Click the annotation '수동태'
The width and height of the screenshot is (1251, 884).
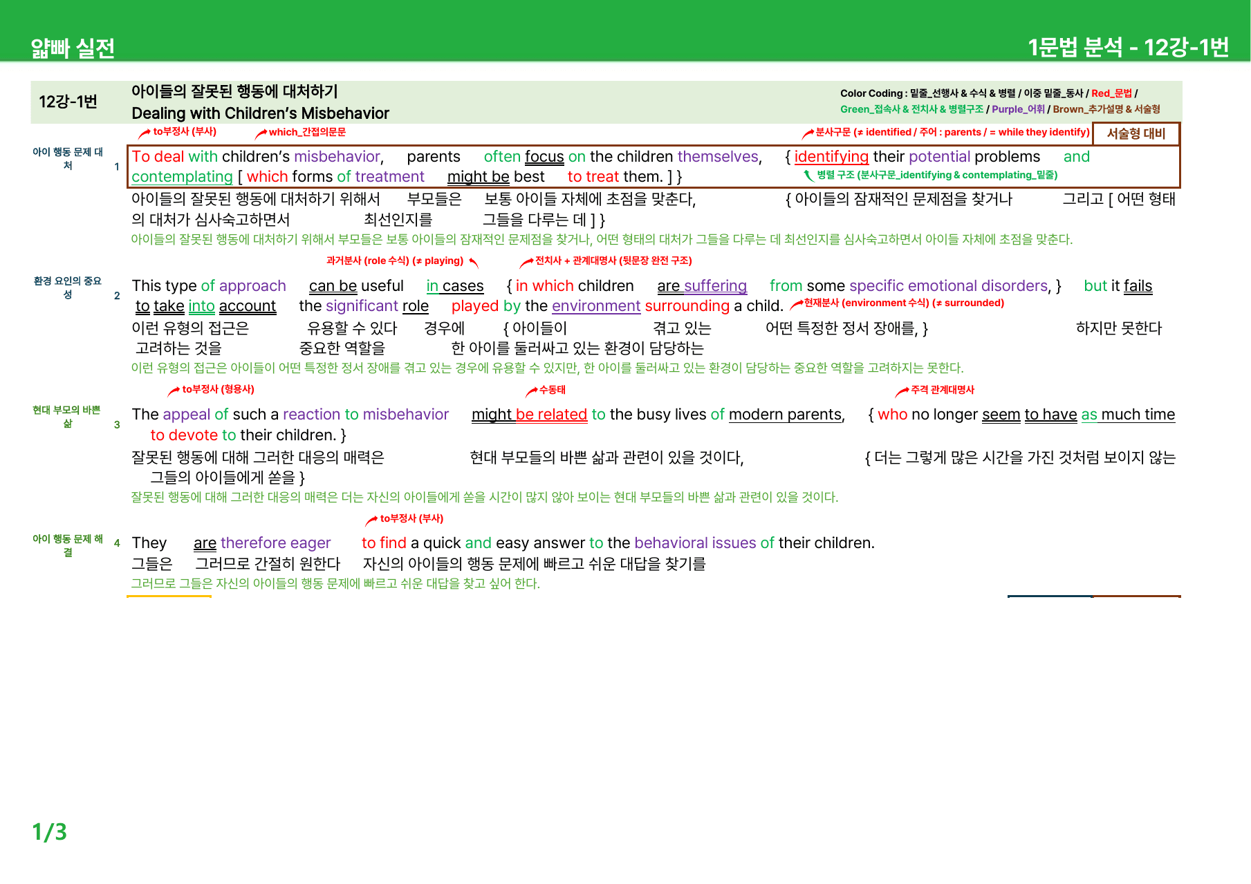tap(553, 390)
